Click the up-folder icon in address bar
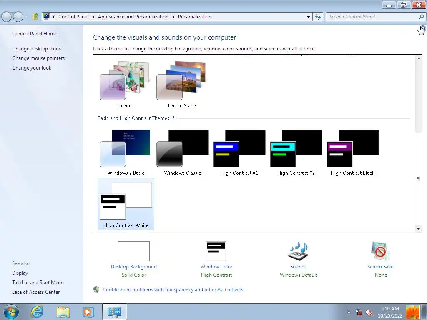This screenshot has width=427, height=320. coord(35,17)
